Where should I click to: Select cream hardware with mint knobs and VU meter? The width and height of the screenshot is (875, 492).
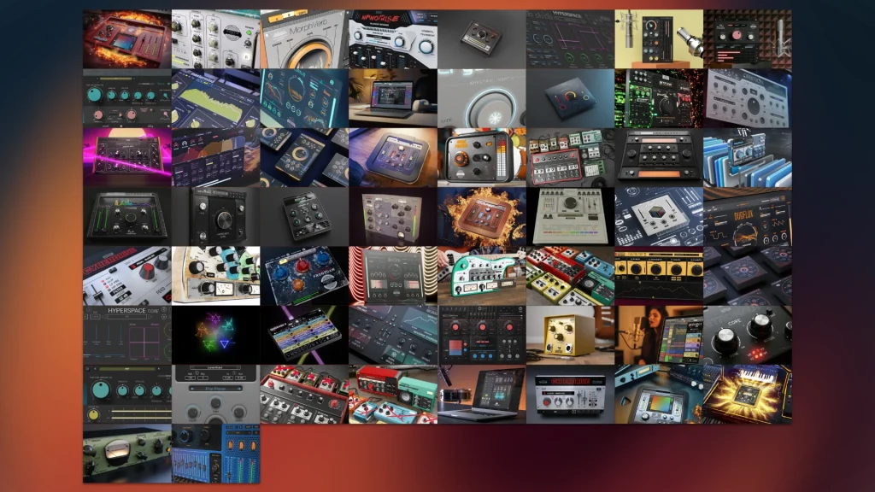(x=216, y=276)
